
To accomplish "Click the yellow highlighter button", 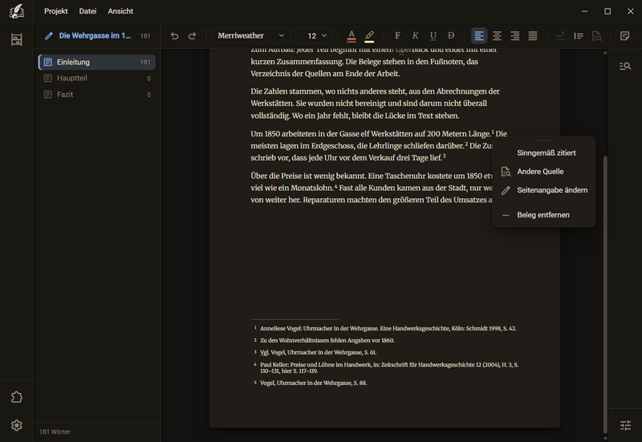I will [369, 36].
